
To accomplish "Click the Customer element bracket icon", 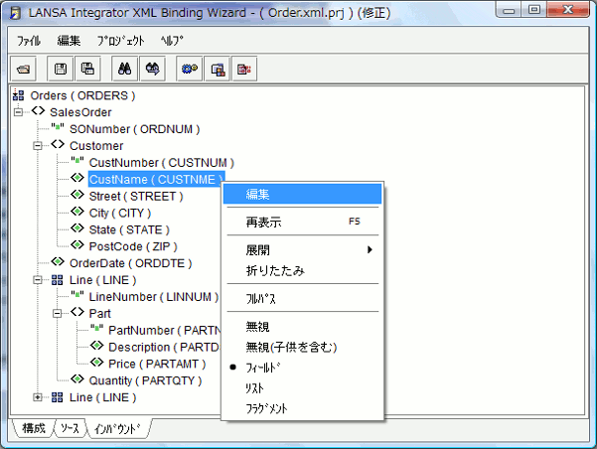I will coord(58,145).
